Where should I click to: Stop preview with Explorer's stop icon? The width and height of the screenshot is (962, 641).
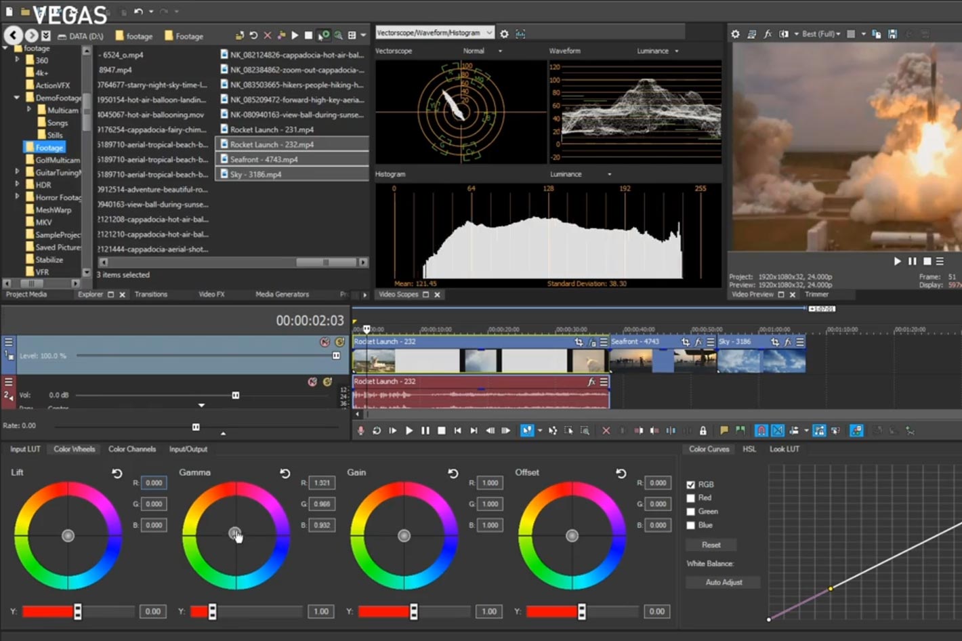pos(308,35)
